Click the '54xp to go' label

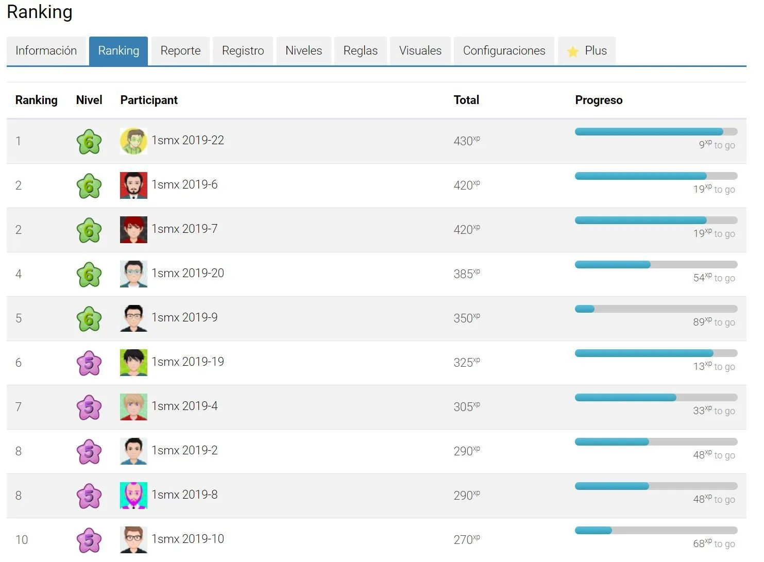[714, 278]
